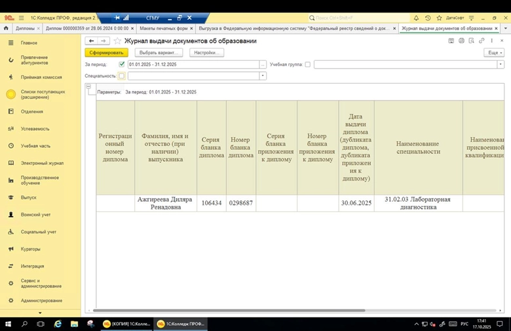511x331 pixels.
Task: Click the Home icon in the tab bar
Action: pyautogui.click(x=7, y=29)
